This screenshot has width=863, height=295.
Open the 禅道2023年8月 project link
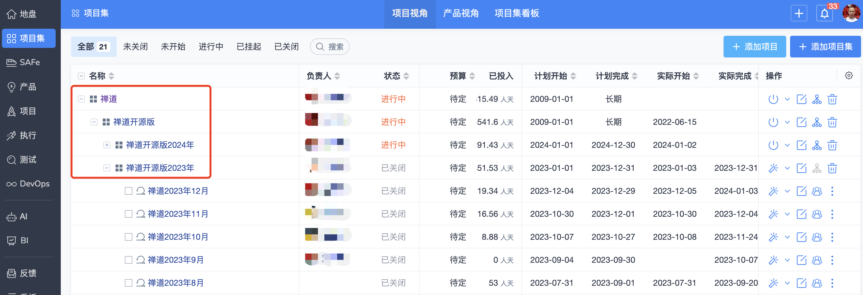pyautogui.click(x=176, y=283)
